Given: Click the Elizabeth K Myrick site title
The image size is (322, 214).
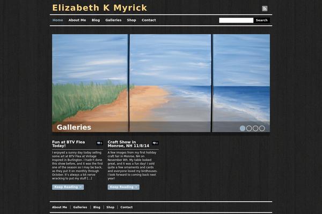Looking at the screenshot, I should [x=100, y=8].
